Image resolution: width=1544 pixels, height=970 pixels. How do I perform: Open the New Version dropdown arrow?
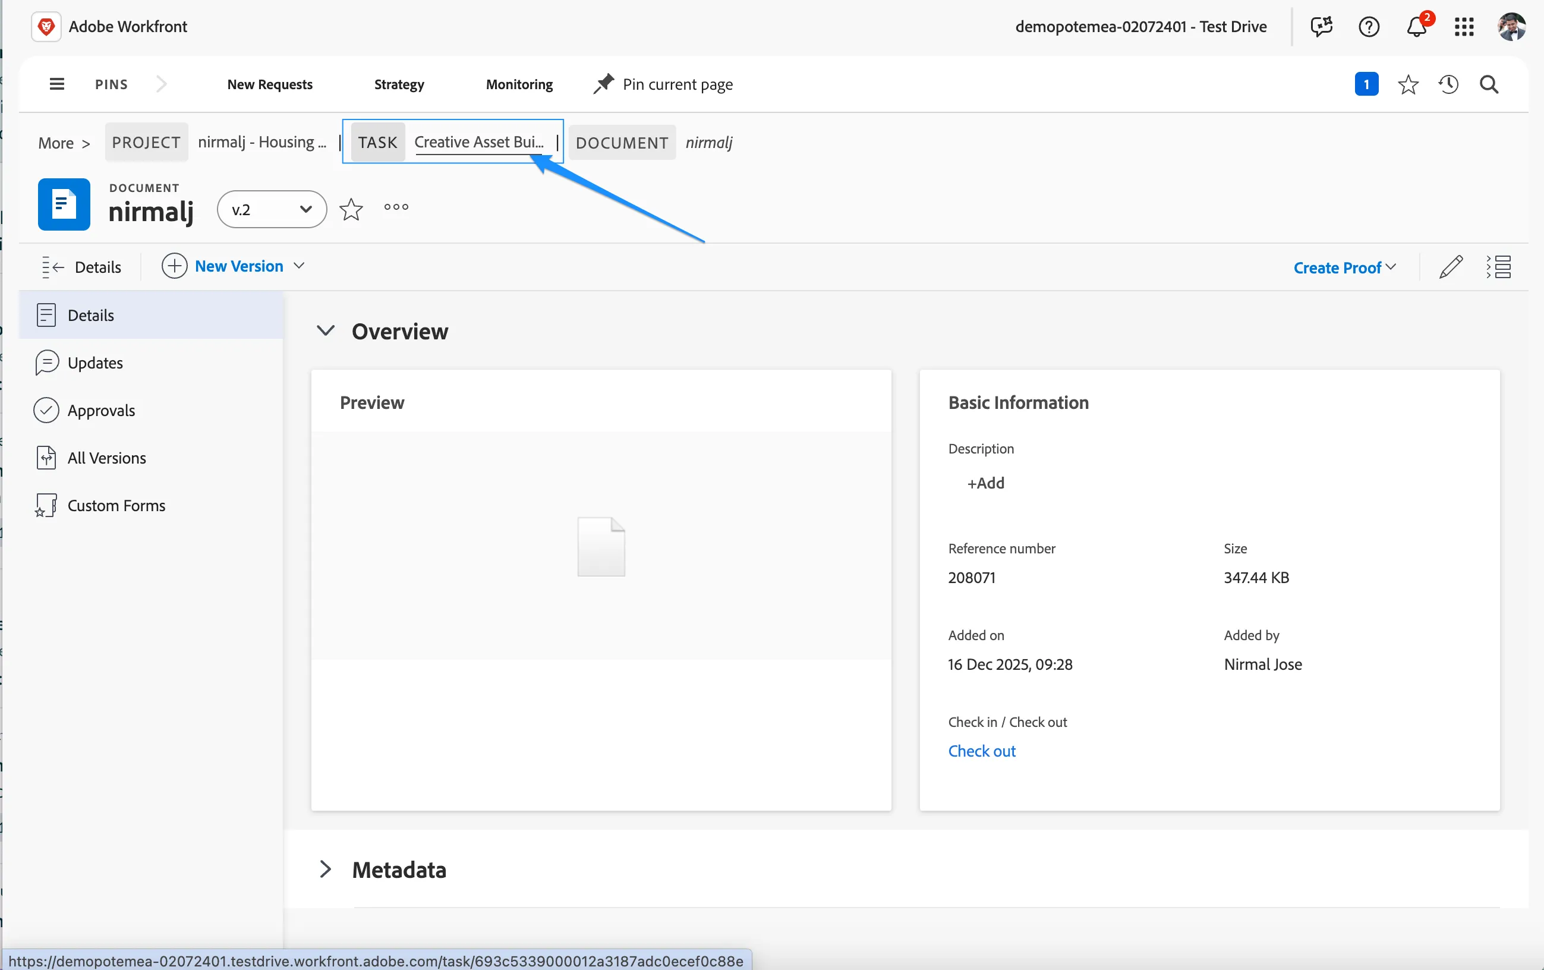[x=299, y=266]
